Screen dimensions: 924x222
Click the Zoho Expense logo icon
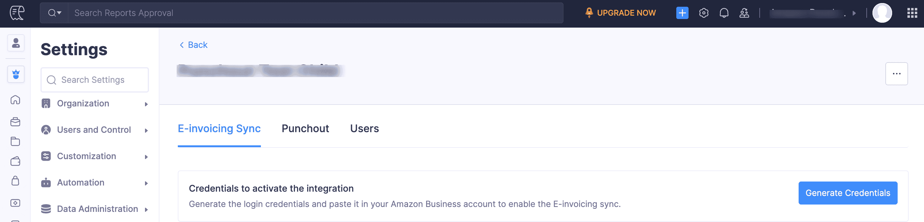coord(17,13)
